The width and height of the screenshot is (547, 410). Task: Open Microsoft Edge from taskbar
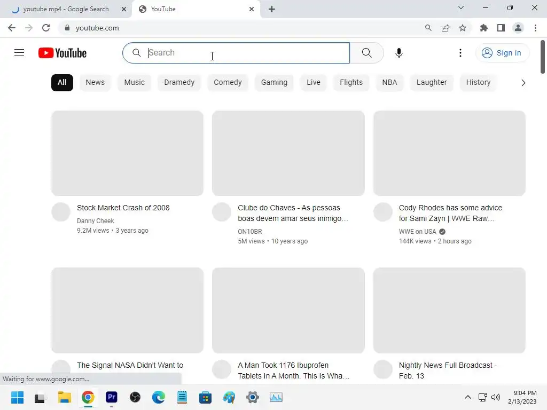coord(159,397)
